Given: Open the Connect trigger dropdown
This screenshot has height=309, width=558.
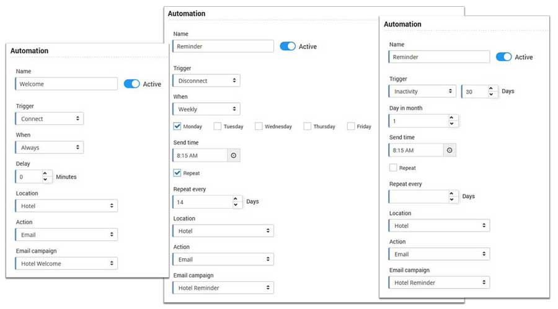Looking at the screenshot, I should [x=50, y=119].
